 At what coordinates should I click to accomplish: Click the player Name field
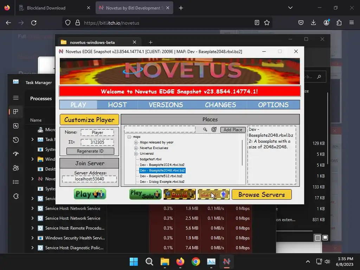click(x=97, y=133)
